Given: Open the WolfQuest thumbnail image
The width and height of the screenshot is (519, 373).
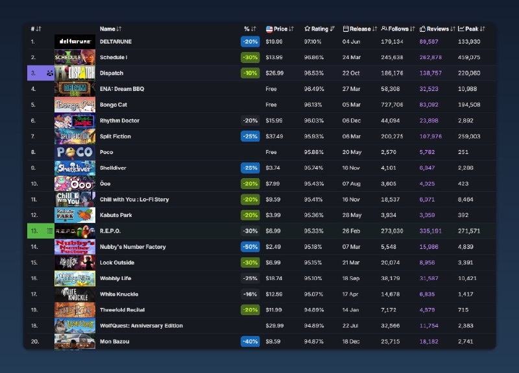Looking at the screenshot, I should coord(75,326).
